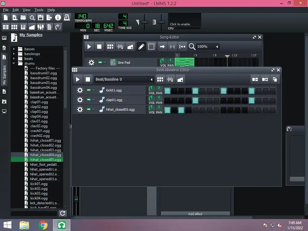Open the Help menu
This screenshot has width=308, height=231.
point(51,10)
